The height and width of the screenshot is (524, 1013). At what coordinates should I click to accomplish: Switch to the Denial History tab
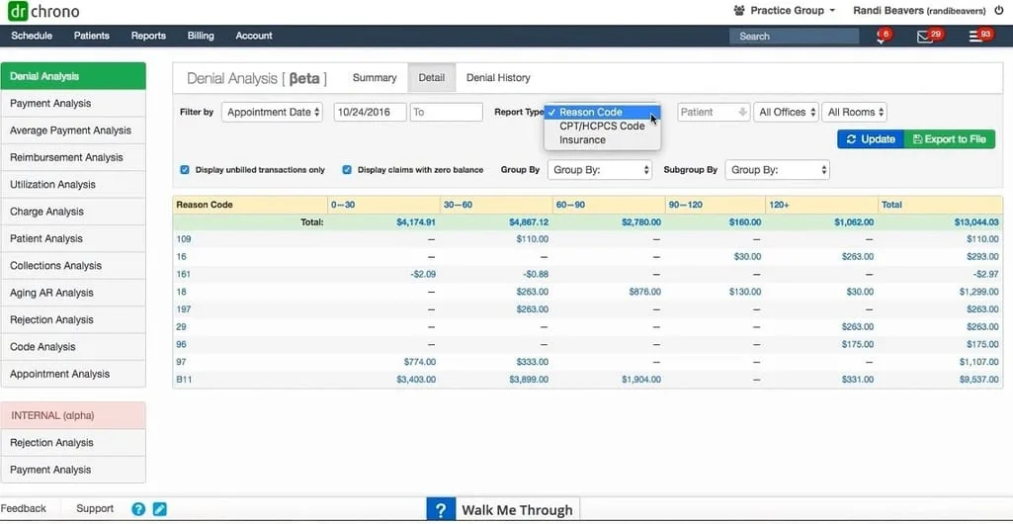pos(498,77)
